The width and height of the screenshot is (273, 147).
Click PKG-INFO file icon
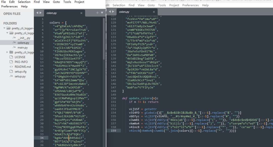(x=11, y=62)
